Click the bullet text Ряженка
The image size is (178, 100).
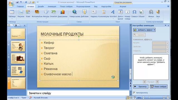(51, 69)
